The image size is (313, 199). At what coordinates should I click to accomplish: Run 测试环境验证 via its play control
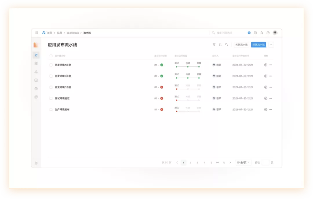[x=265, y=98]
